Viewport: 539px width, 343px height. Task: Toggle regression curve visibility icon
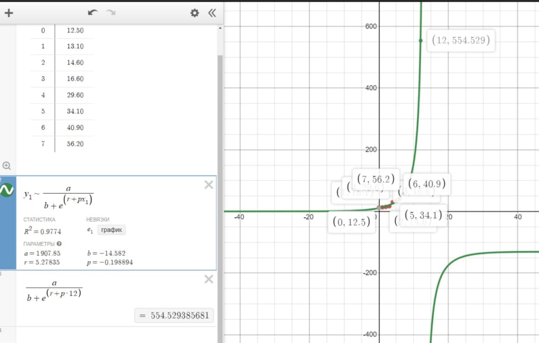pos(7,192)
